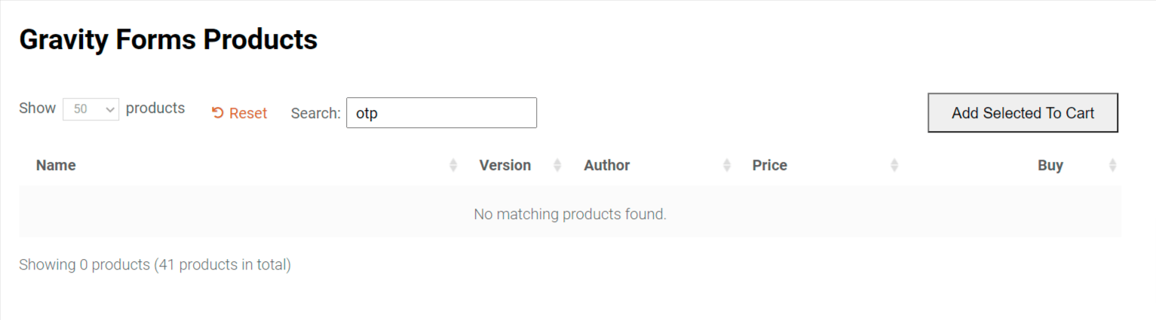Focus the Search field containing otp
Screen dimensions: 1156x320
tap(441, 112)
